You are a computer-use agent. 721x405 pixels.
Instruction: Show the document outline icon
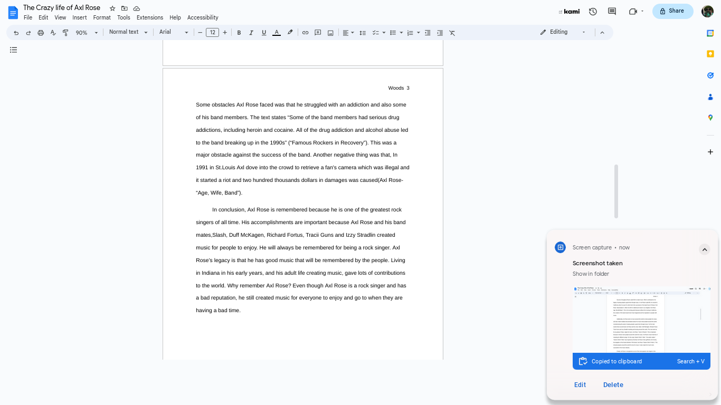pyautogui.click(x=14, y=50)
